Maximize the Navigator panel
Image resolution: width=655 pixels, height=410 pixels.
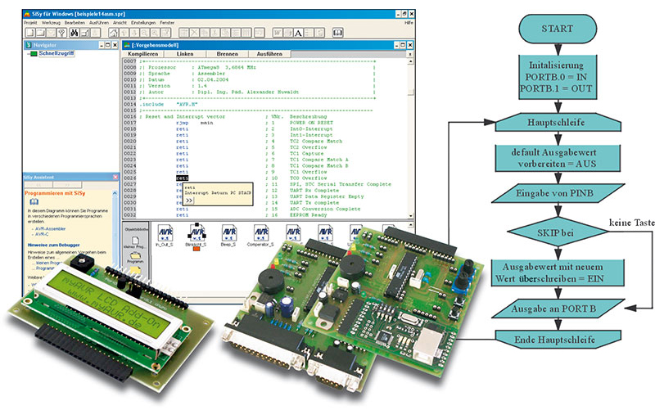(108, 45)
